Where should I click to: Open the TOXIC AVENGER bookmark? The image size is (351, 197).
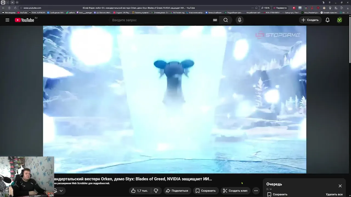[x=37, y=13]
